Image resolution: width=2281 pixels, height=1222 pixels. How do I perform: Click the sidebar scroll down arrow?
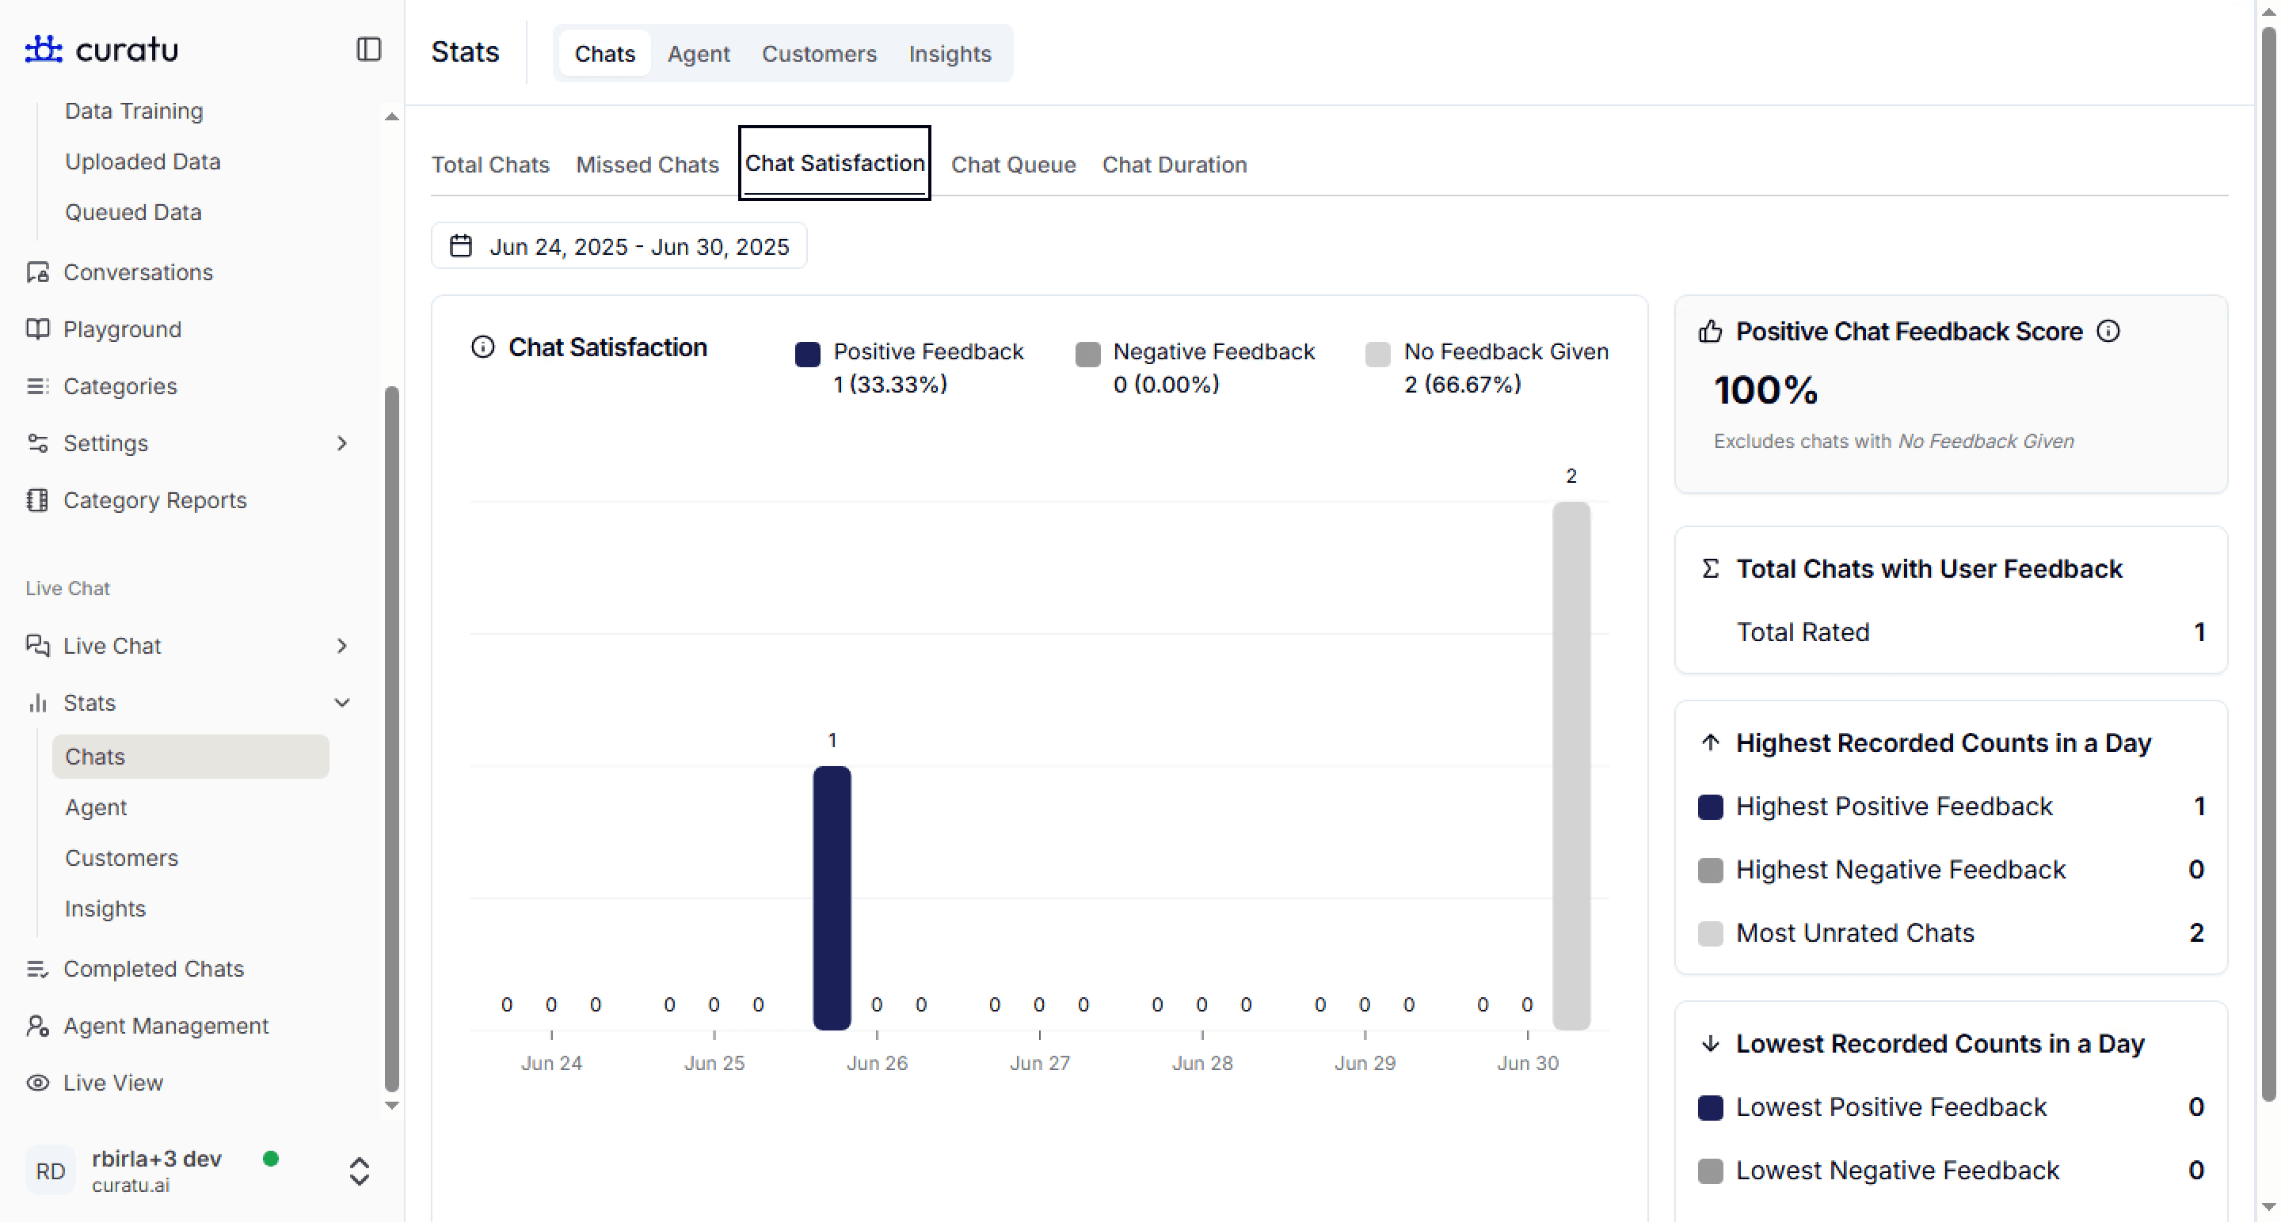coord(391,1105)
